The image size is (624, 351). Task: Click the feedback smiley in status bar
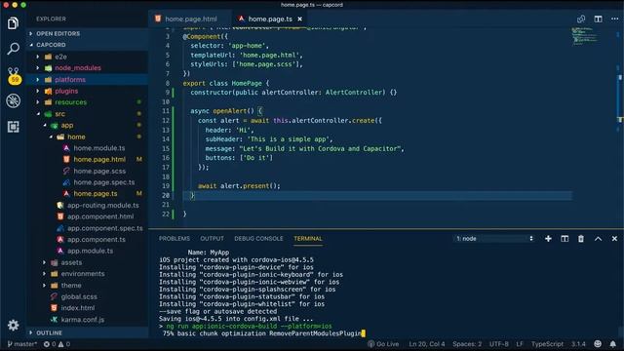pyautogui.click(x=598, y=344)
